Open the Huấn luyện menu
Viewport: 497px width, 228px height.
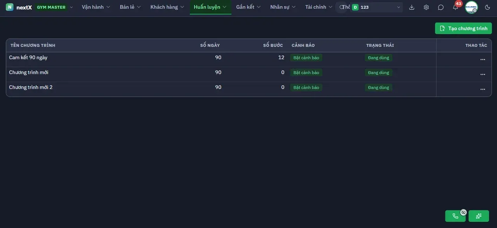[210, 7]
